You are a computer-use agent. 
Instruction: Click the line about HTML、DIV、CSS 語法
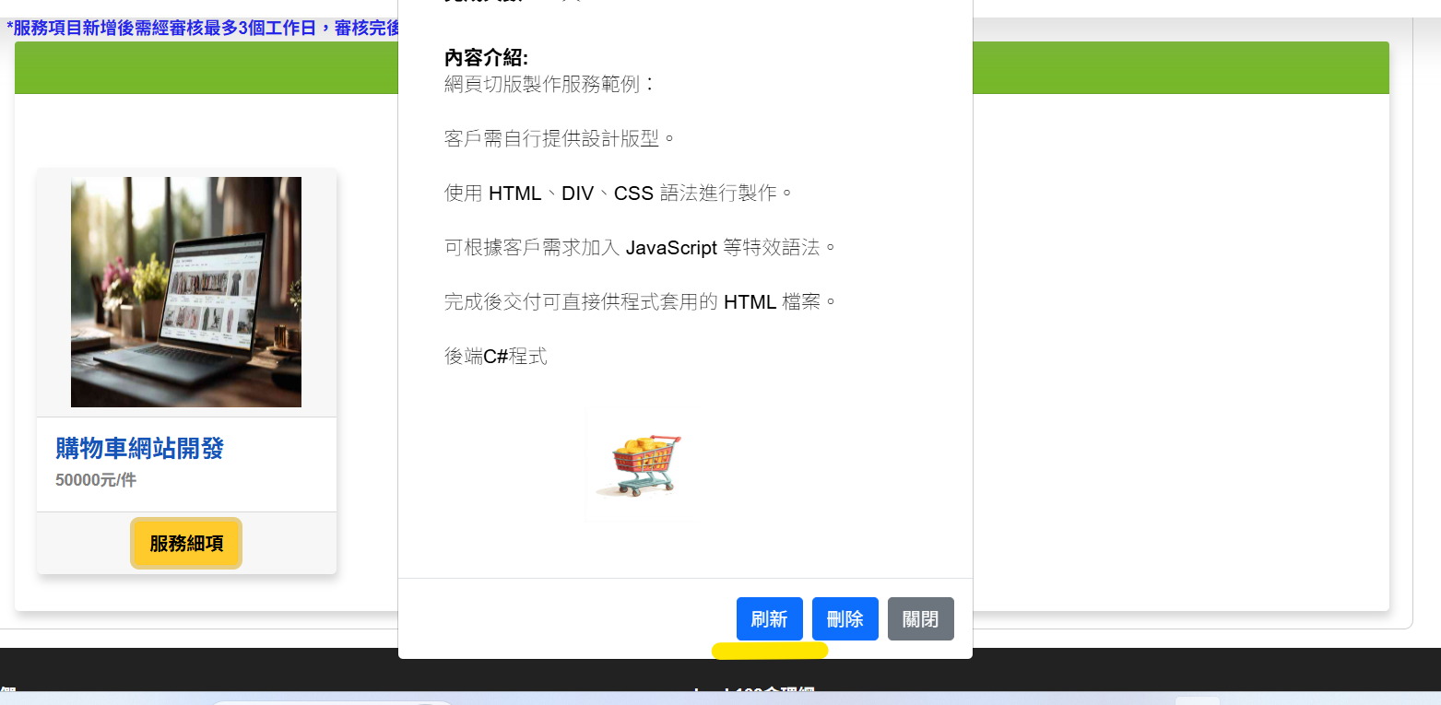point(619,194)
